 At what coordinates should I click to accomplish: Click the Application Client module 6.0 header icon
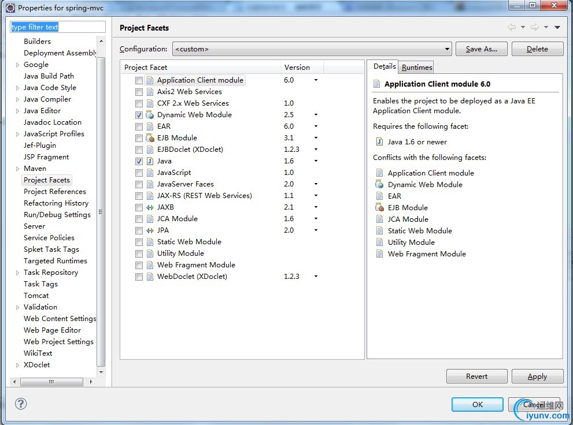(x=377, y=84)
